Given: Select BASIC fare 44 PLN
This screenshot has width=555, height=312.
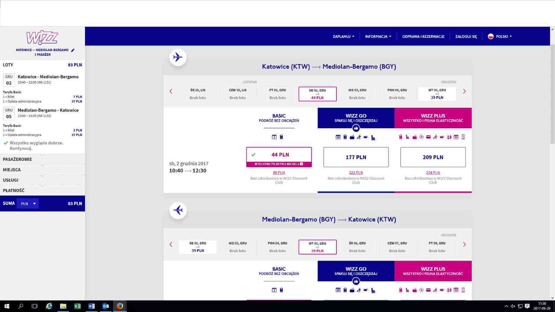Looking at the screenshot, I should 279,157.
